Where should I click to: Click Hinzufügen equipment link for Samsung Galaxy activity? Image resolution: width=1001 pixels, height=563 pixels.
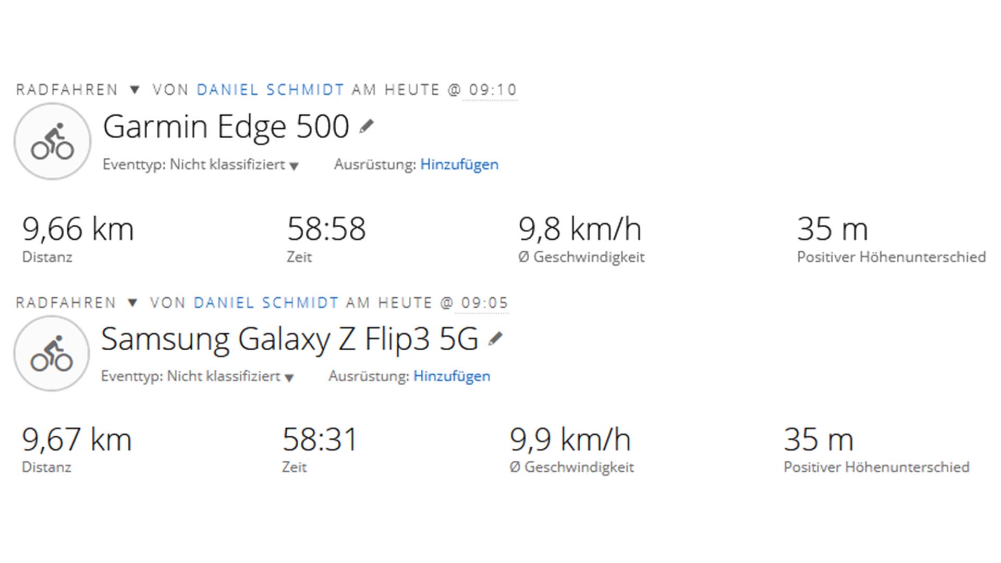[451, 376]
